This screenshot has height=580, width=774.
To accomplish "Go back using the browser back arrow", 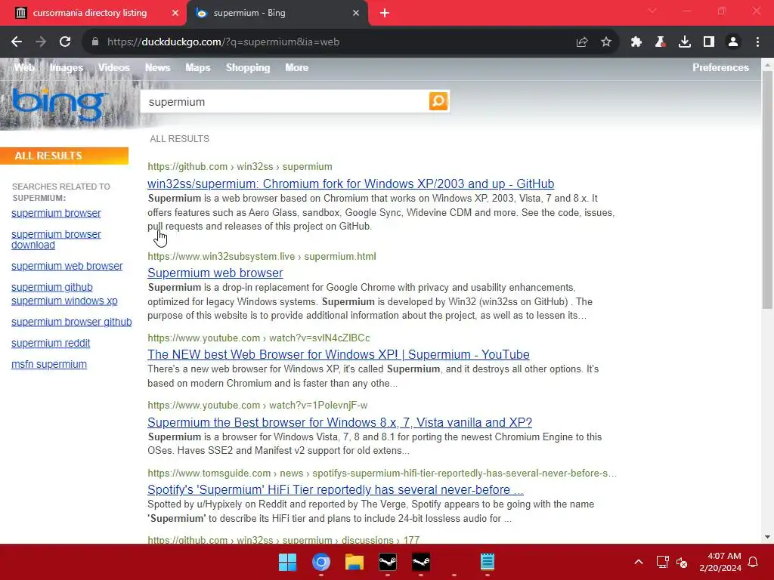I will click(17, 42).
